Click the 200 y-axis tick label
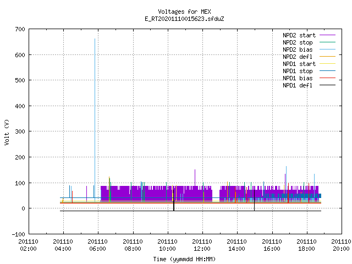This screenshot has height=264, width=352. pos(20,157)
